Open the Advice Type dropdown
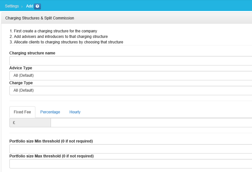Image resolution: width=252 pixels, height=172 pixels. pos(130,75)
